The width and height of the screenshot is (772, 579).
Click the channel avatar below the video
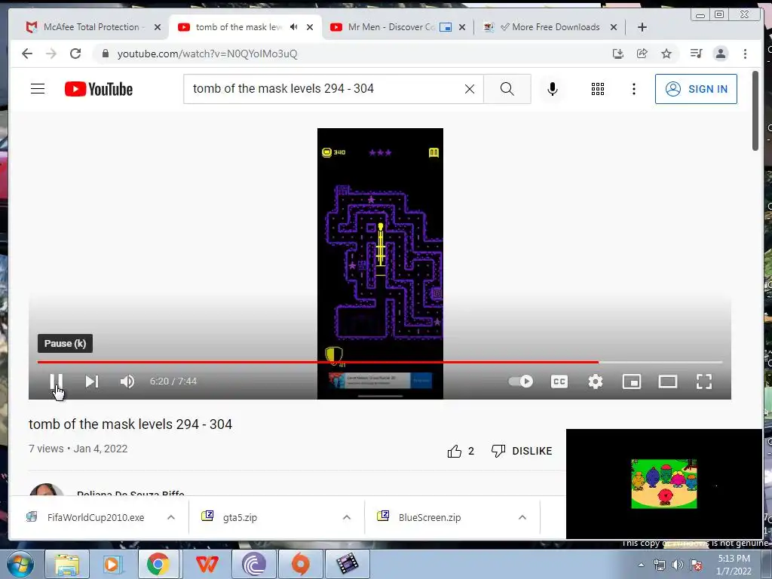46,490
